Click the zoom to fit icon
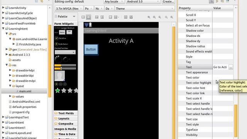The width and height of the screenshot is (247, 139). 154,17
